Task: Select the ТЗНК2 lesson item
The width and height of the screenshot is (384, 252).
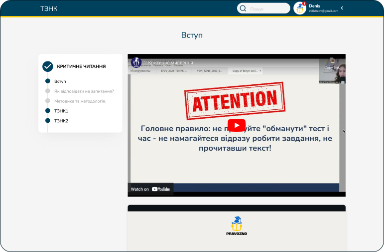Action: coord(61,121)
